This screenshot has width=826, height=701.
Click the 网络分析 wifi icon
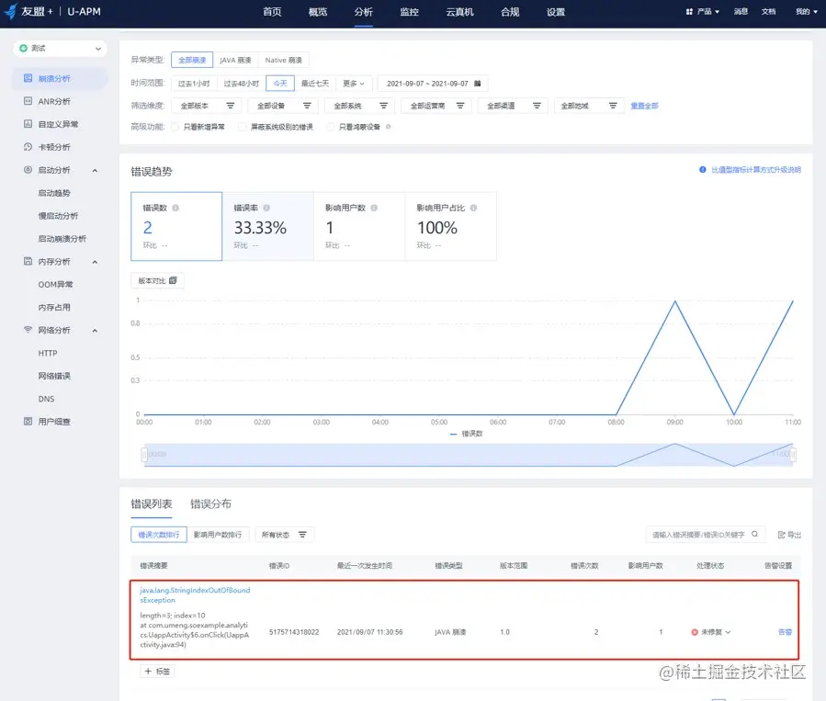click(28, 330)
